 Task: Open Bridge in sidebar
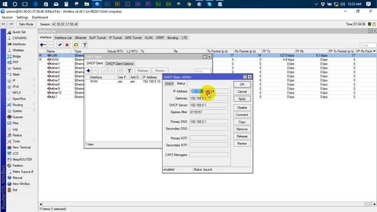pos(16,57)
